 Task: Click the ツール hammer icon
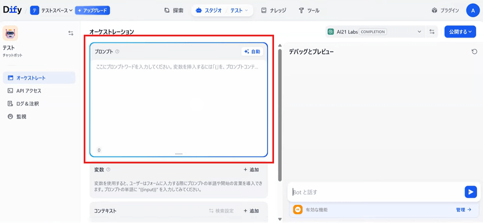pyautogui.click(x=302, y=10)
